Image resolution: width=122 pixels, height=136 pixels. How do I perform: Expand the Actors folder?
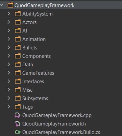coord(9,22)
